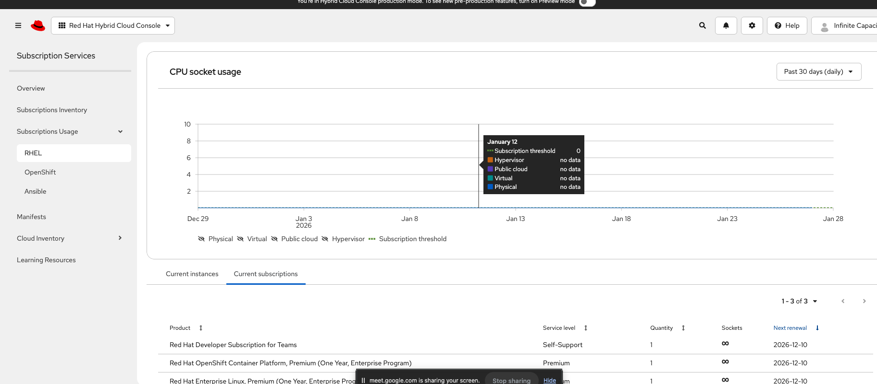The width and height of the screenshot is (877, 384).
Task: Go to previous page of subscriptions
Action: (x=843, y=301)
